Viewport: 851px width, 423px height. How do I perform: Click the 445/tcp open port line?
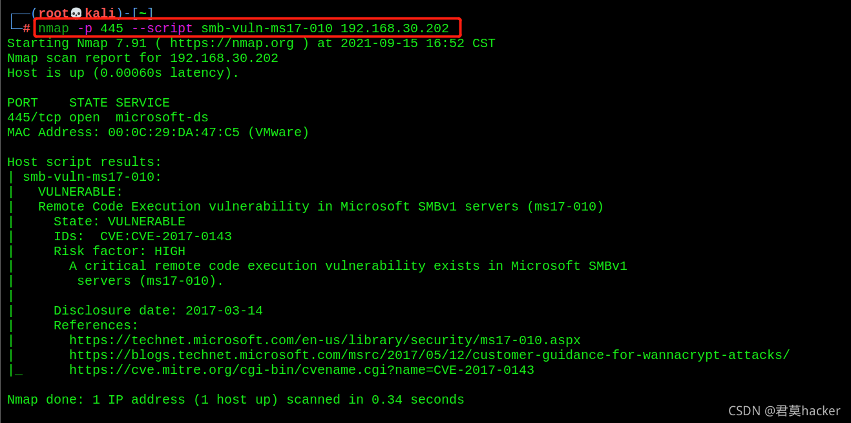[x=108, y=118]
